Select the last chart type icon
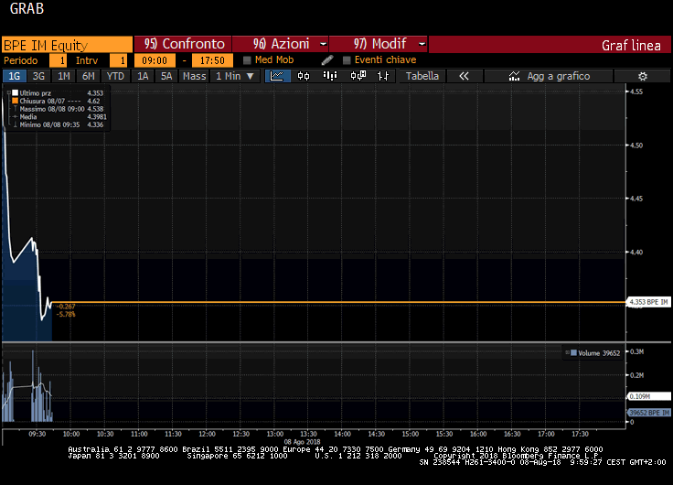Image resolution: width=673 pixels, height=485 pixels. coord(383,76)
